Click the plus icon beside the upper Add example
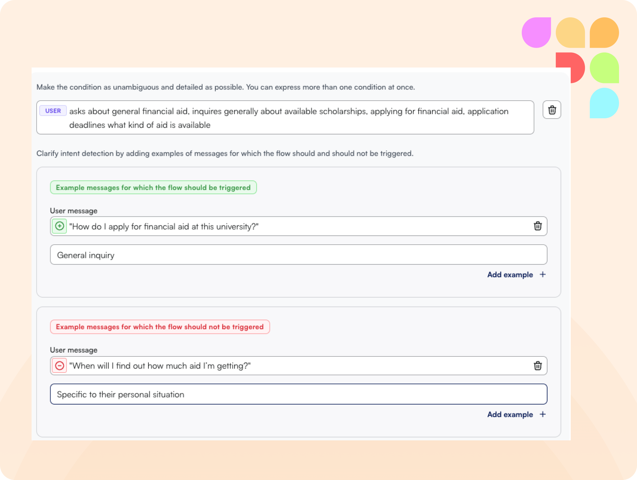Viewport: 637px width, 480px height. (543, 275)
